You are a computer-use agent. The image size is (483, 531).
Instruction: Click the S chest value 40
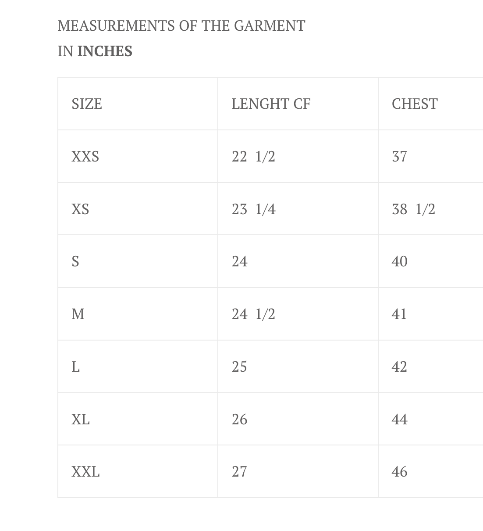coord(399,262)
